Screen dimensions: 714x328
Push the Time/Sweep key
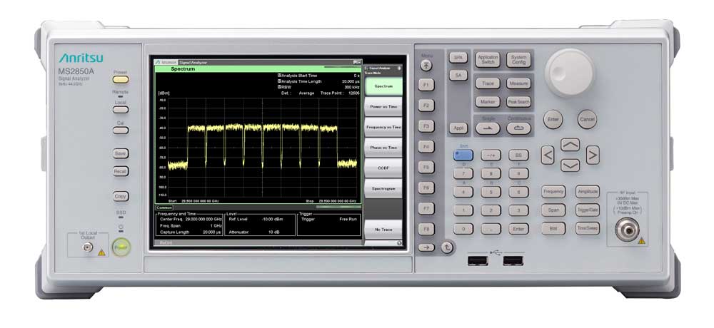pos(588,228)
